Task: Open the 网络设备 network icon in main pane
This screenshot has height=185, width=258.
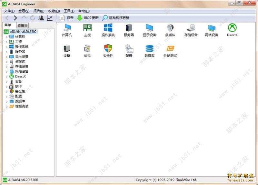Action: (212, 30)
